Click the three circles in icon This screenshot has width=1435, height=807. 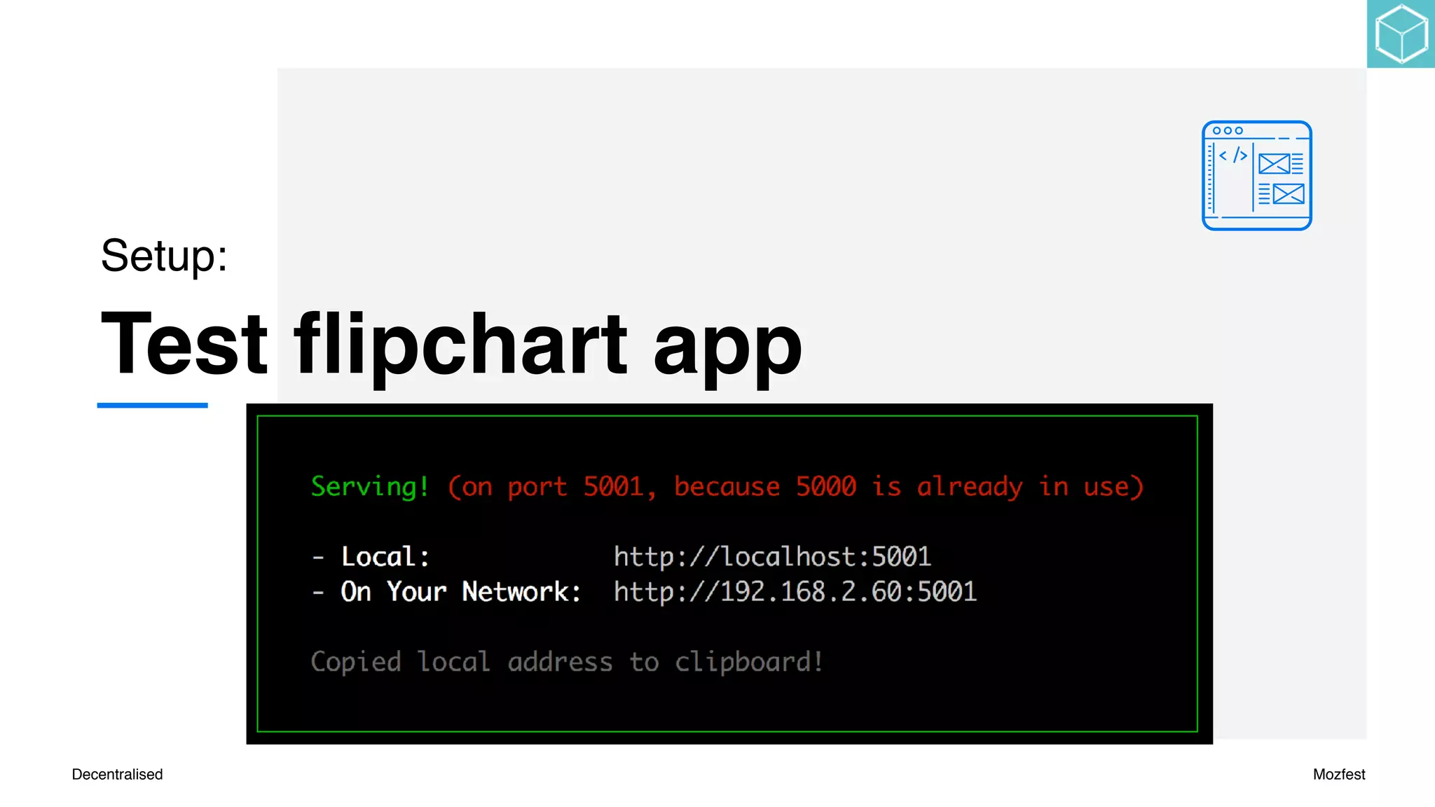[1228, 131]
